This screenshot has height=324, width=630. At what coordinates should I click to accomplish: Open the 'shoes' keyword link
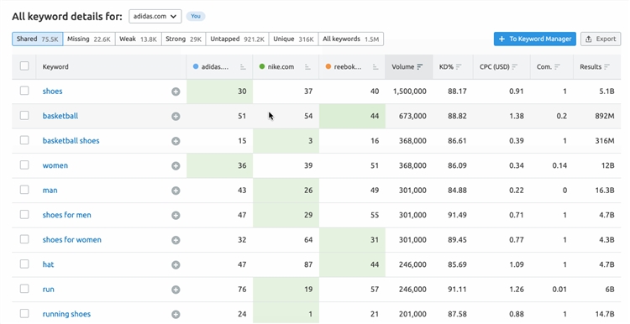[x=52, y=91]
